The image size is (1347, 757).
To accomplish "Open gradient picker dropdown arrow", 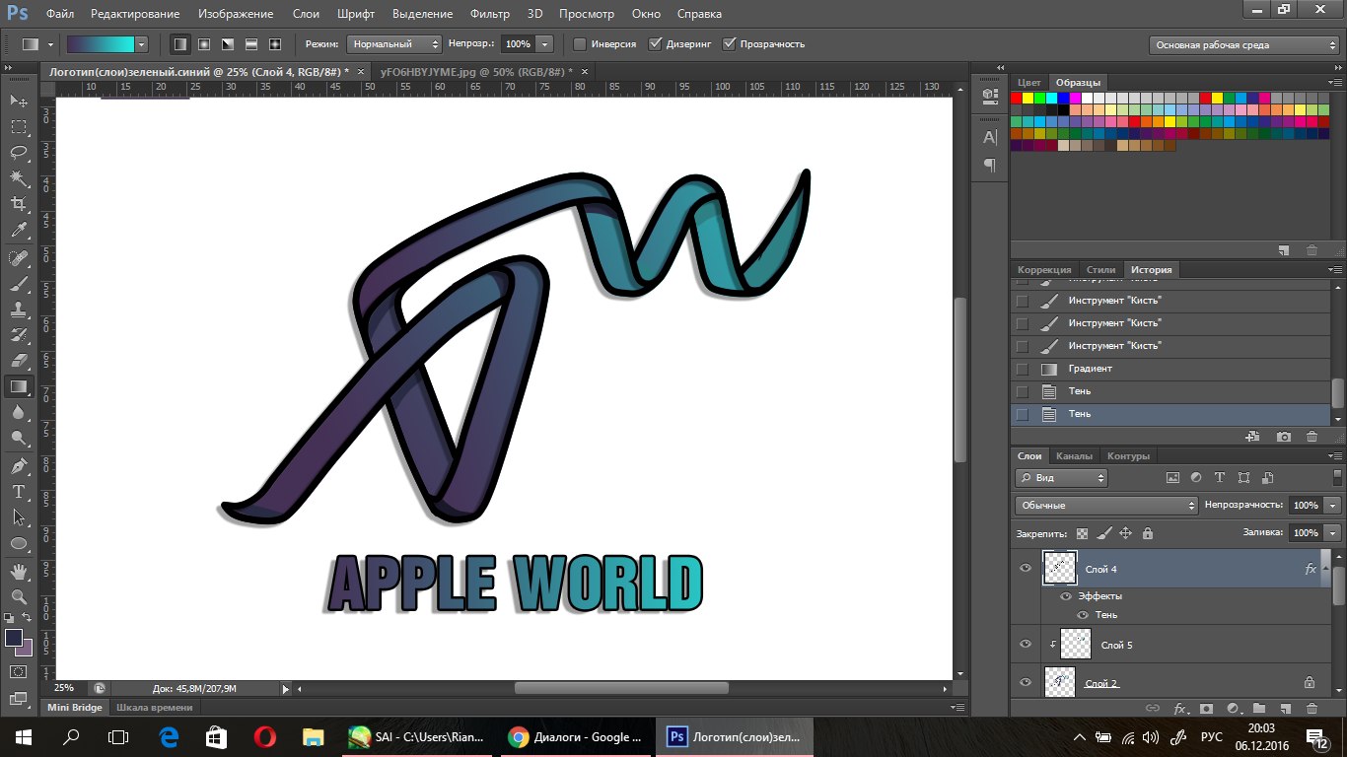I will point(142,44).
